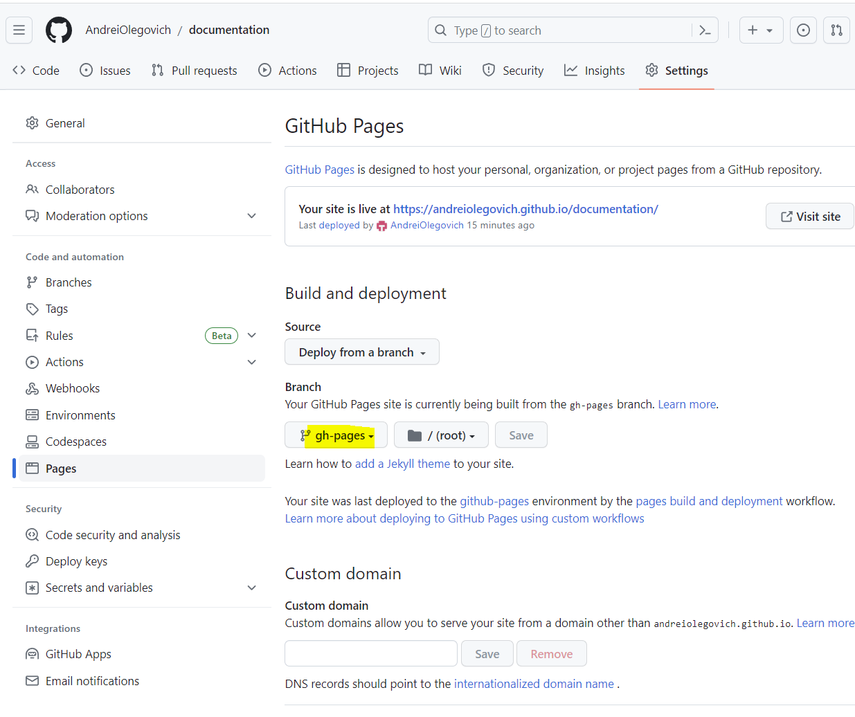Open the Wiki tab
This screenshot has width=855, height=717.
440,71
